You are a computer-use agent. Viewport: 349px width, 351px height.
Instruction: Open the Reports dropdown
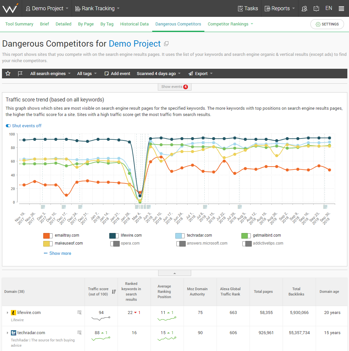click(280, 9)
